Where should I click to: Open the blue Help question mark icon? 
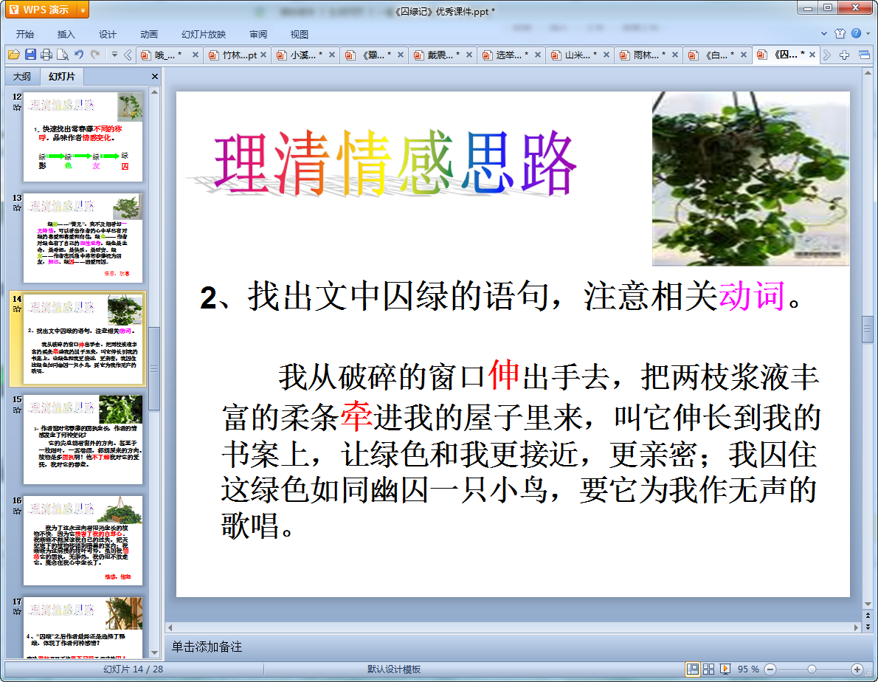coord(856,34)
